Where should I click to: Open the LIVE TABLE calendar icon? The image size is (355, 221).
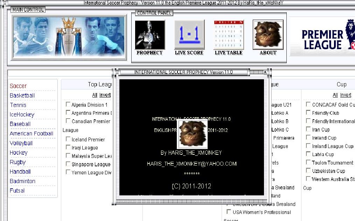(229, 35)
